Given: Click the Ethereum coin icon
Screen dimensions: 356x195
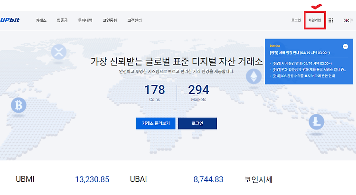Looking at the screenshot, I should (253, 76).
